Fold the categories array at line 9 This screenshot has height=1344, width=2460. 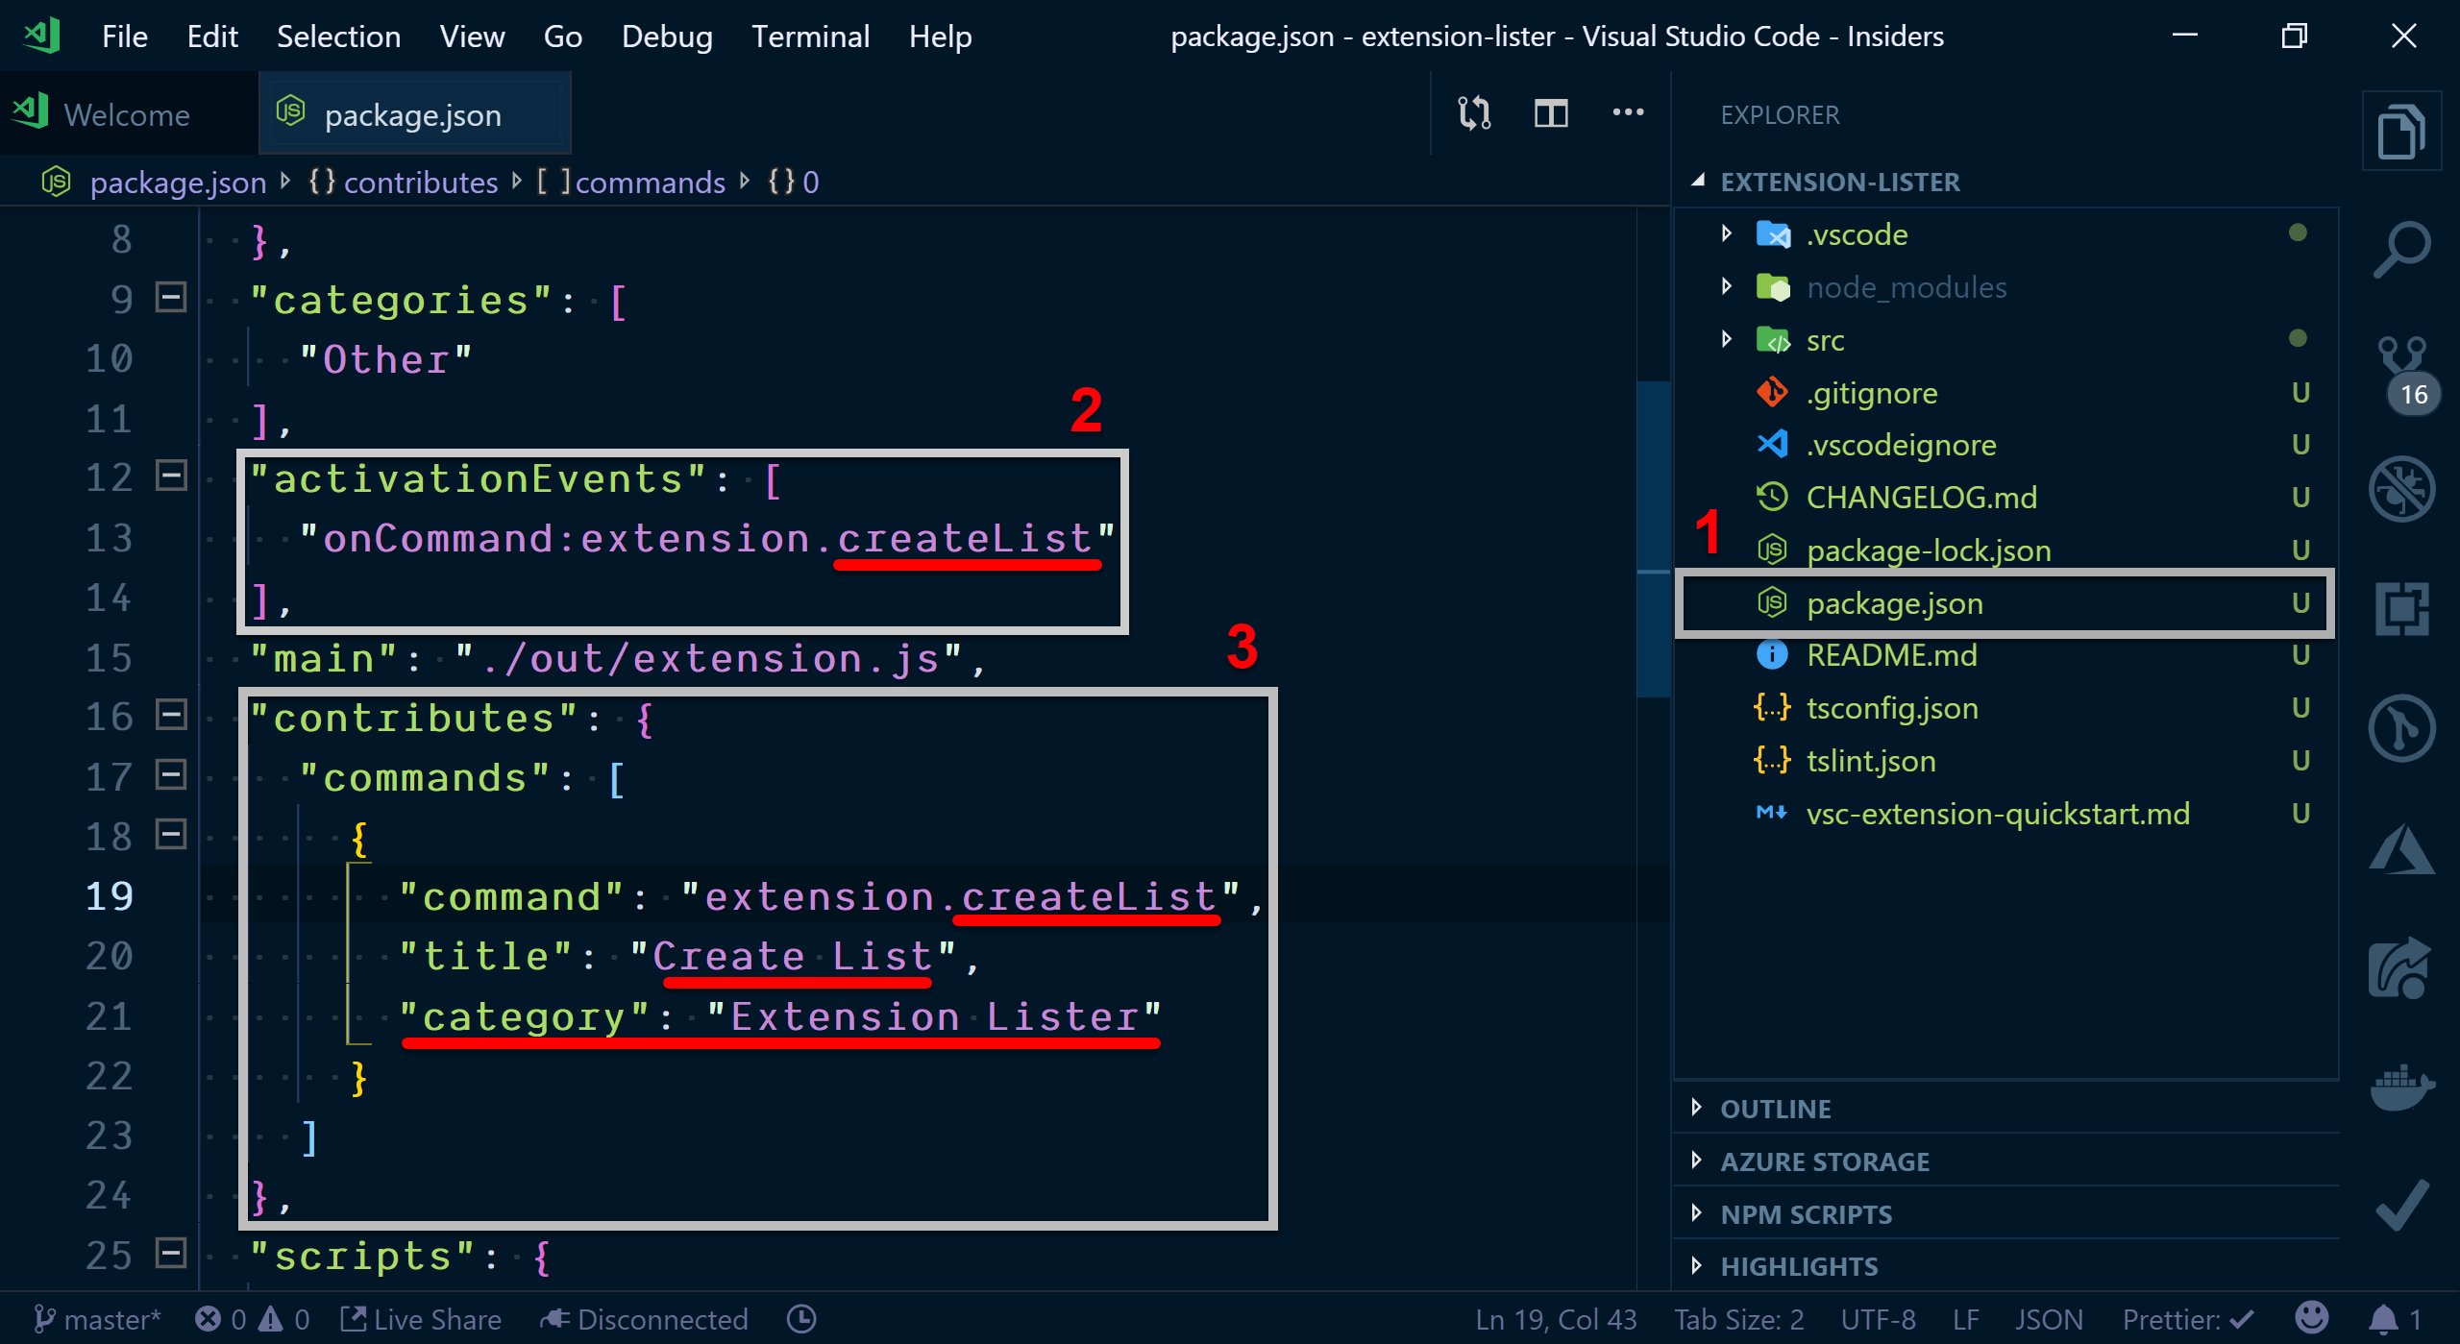tap(171, 297)
